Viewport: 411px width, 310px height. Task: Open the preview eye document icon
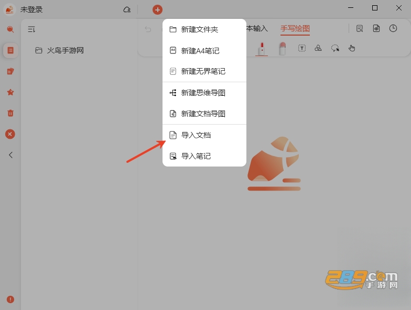(x=376, y=28)
